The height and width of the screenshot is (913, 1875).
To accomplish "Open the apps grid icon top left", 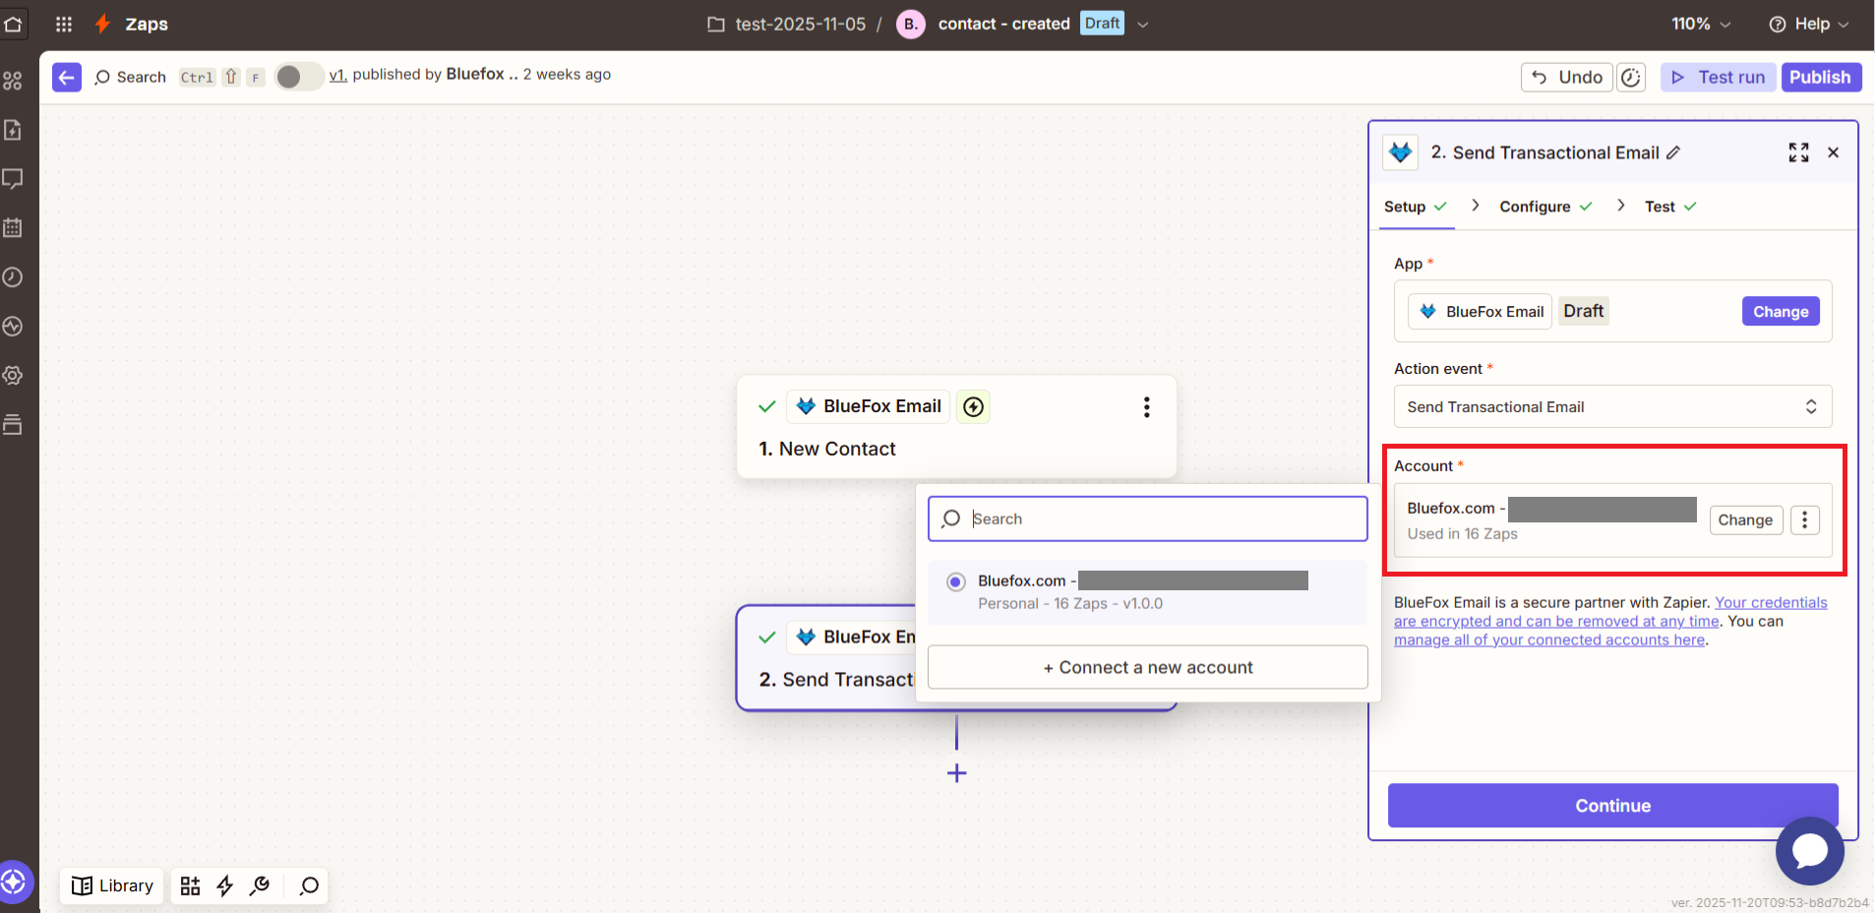I will tap(63, 24).
